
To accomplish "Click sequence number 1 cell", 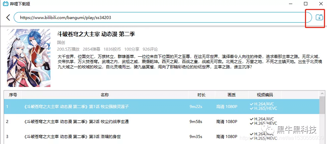I will [x=7, y=106].
